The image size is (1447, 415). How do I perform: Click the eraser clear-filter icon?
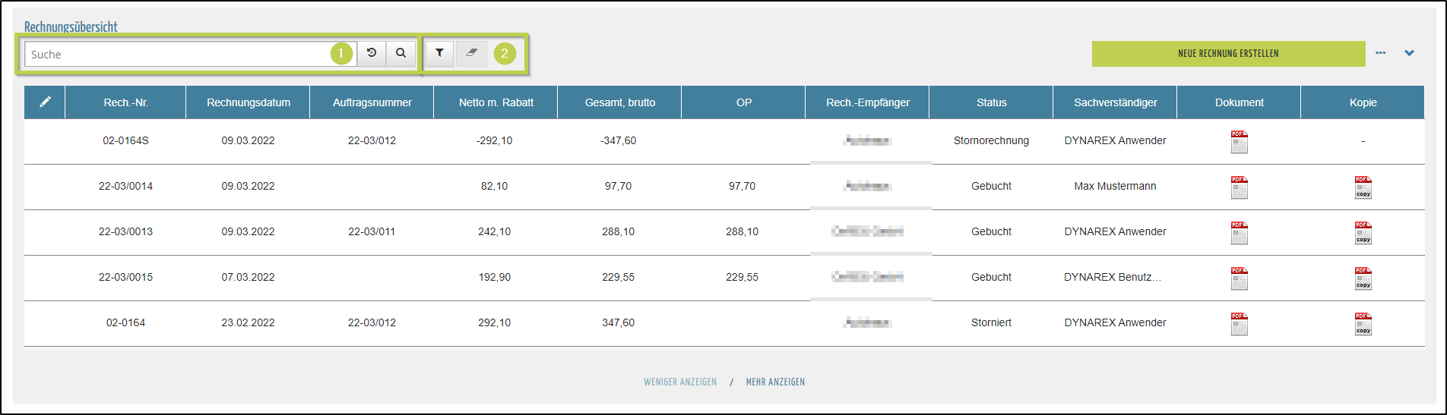pyautogui.click(x=471, y=53)
